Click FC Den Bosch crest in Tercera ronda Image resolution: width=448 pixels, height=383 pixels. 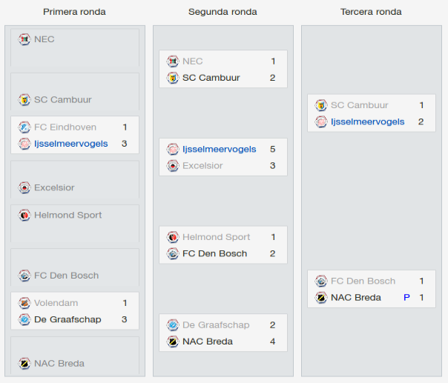pos(321,281)
